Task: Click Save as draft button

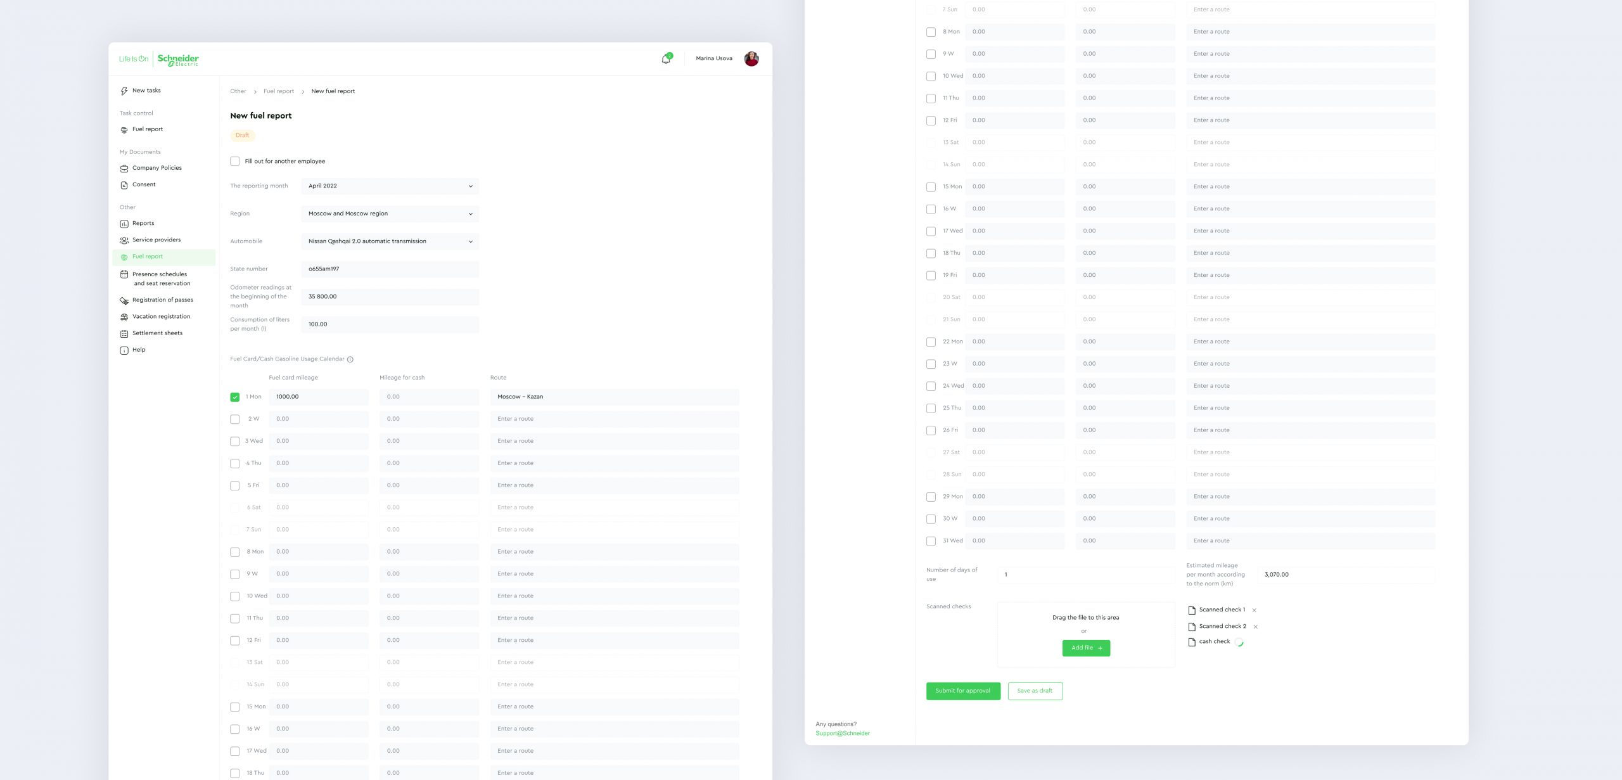Action: point(1035,691)
